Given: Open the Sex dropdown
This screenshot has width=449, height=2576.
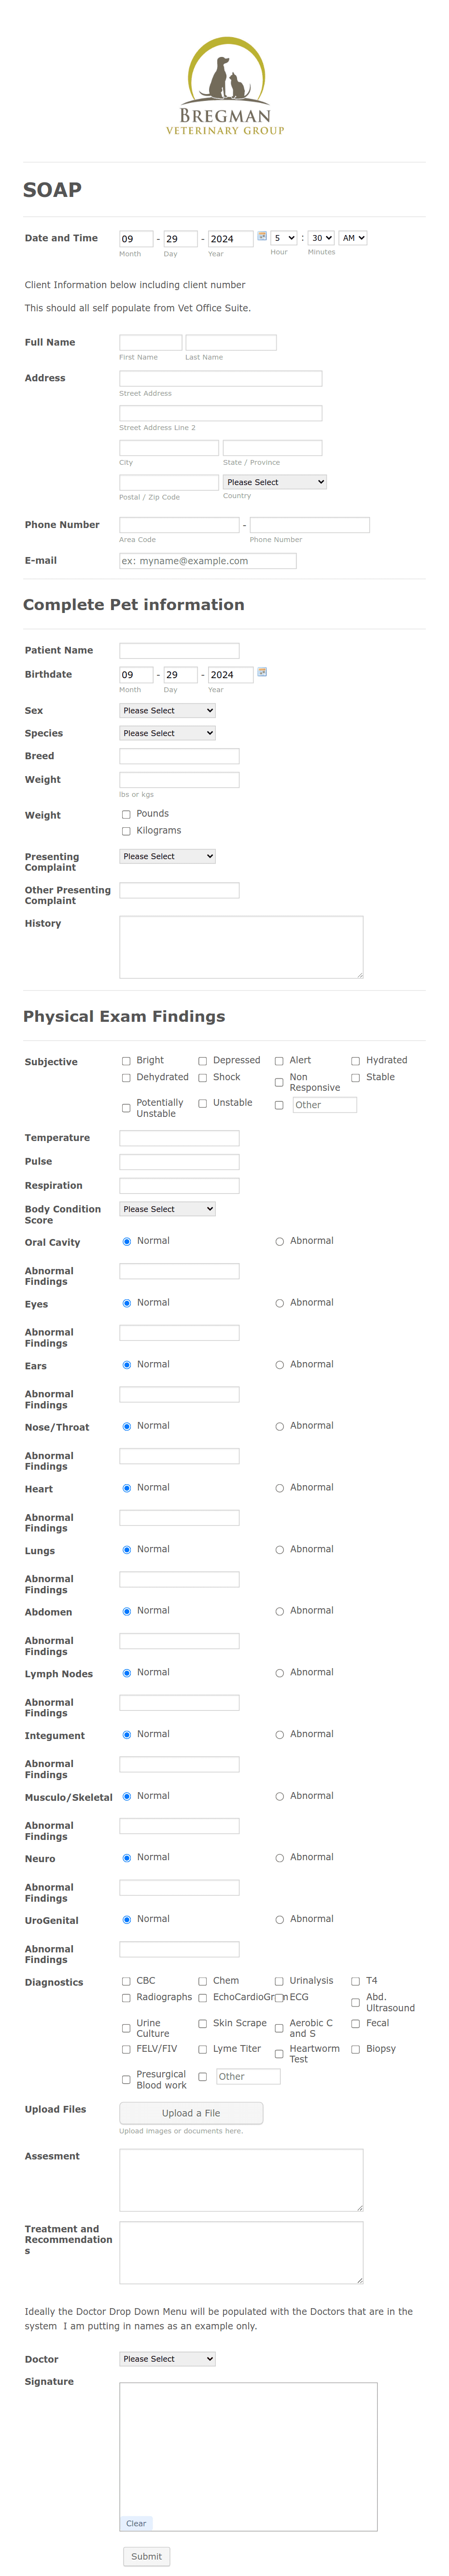Looking at the screenshot, I should coord(167,711).
